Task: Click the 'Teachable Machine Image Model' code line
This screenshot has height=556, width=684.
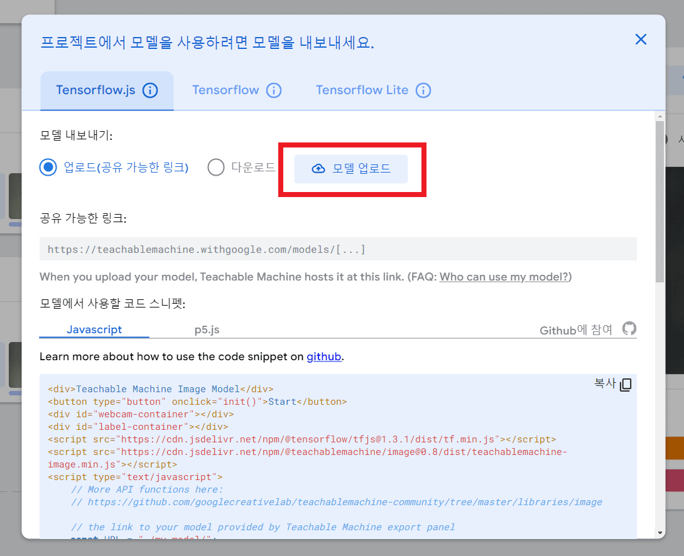Action: tap(161, 389)
